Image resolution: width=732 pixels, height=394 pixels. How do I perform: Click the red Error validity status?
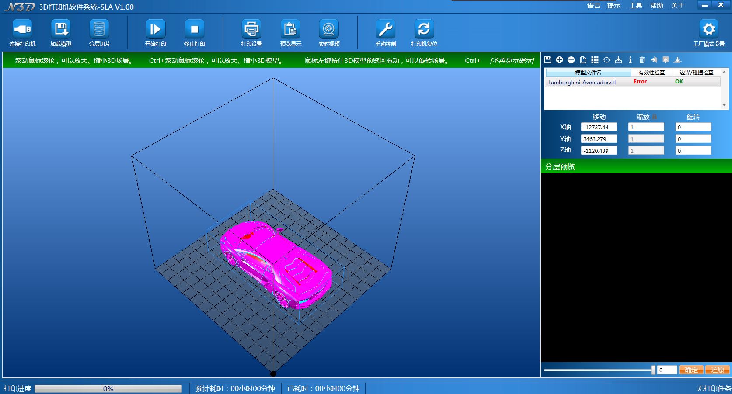point(640,82)
